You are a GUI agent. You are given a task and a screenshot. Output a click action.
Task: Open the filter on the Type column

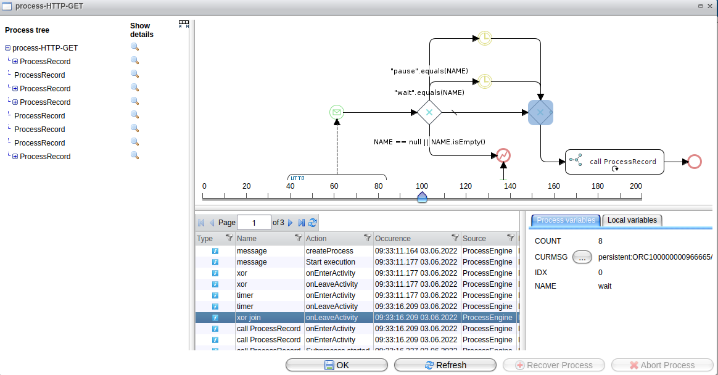click(229, 237)
